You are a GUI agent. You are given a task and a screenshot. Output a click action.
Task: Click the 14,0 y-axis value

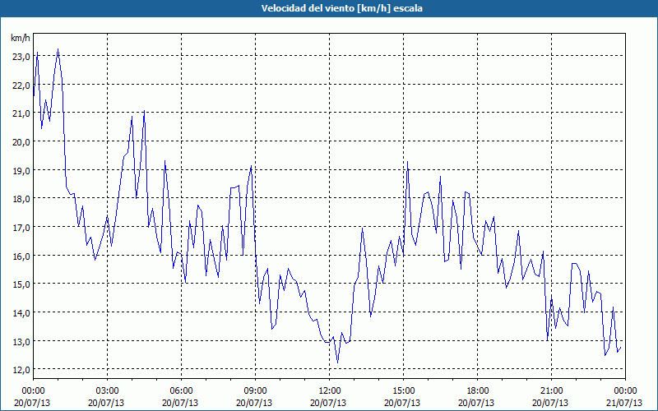pyautogui.click(x=21, y=313)
